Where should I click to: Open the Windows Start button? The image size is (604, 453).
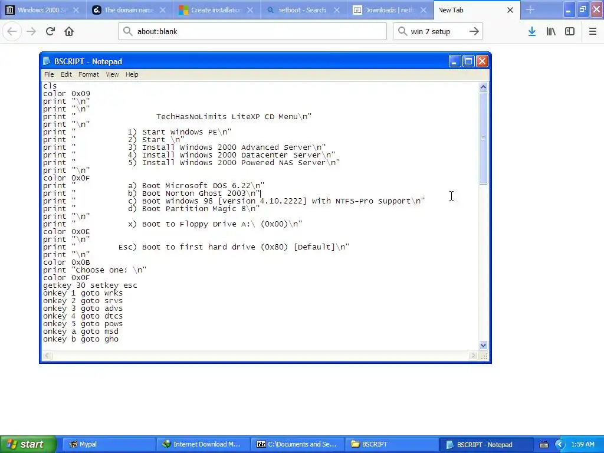[x=27, y=444]
